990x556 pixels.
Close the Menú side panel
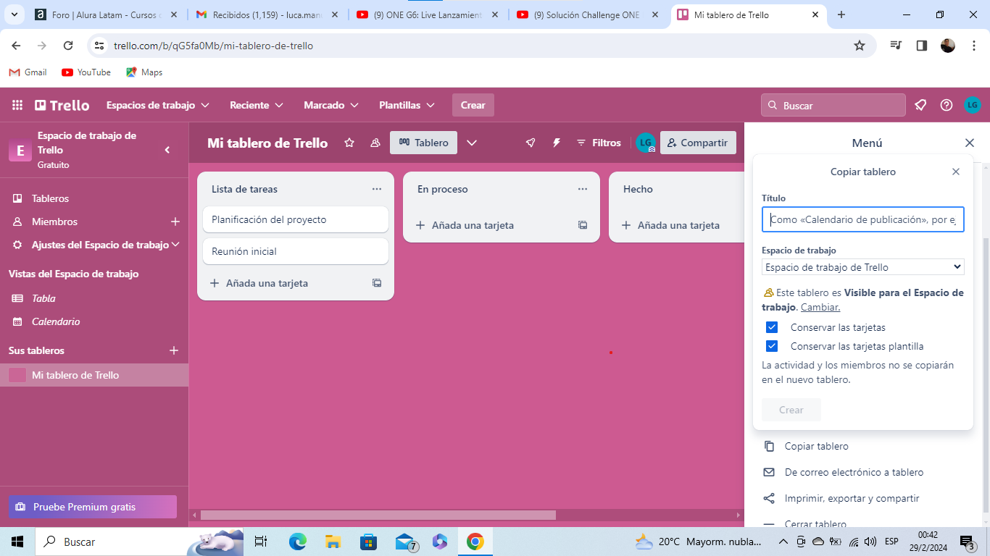pyautogui.click(x=970, y=143)
